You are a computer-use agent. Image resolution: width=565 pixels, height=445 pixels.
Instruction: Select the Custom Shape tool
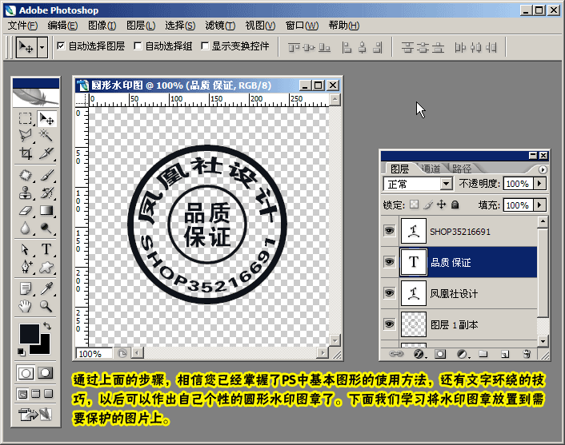coord(46,267)
